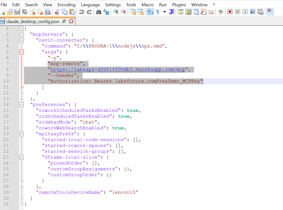Select the claude_desktop_config.json tab

(x=33, y=21)
